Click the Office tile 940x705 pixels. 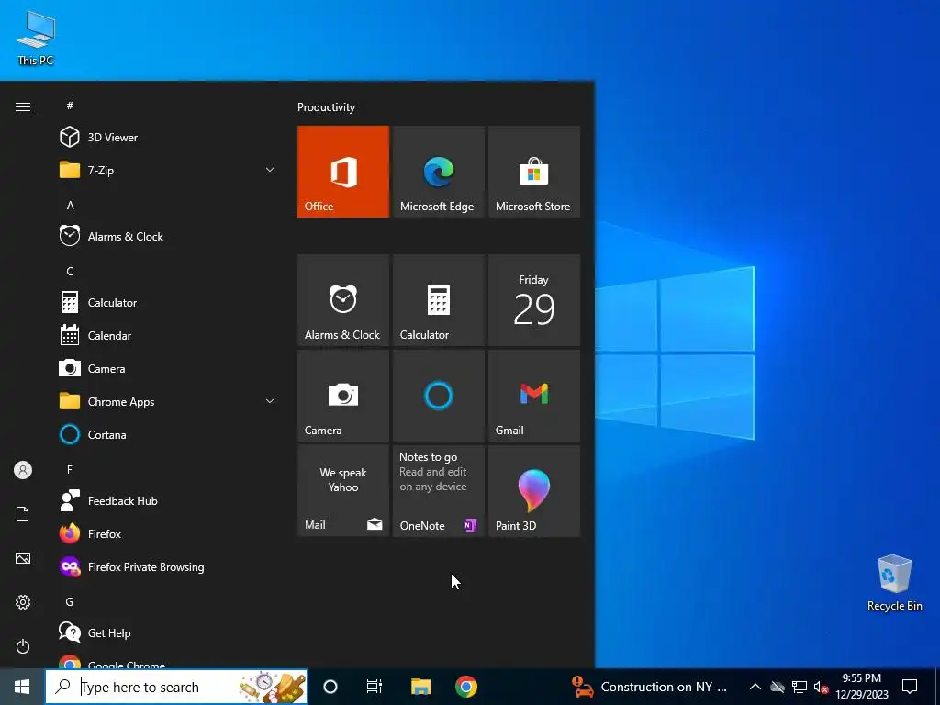(x=343, y=172)
